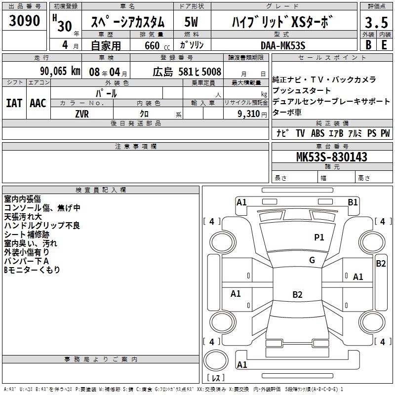Click the sales point line 純正ナビ・TV・バックカメラ
Screen dimensions: 395x395
(324, 79)
